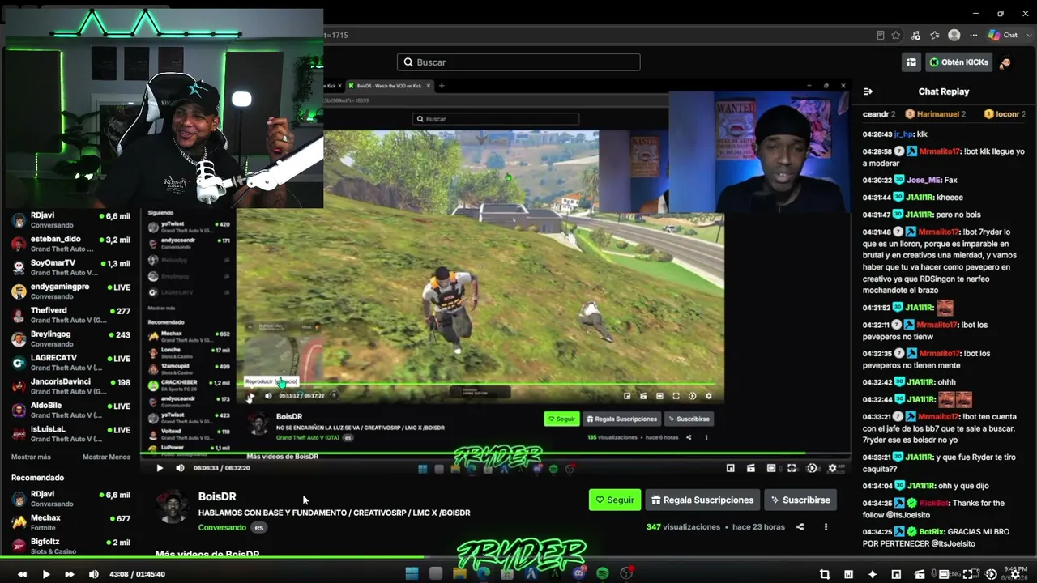
Task: Seek on the nested 05:17:22 player's progress bar
Action: tap(480, 385)
